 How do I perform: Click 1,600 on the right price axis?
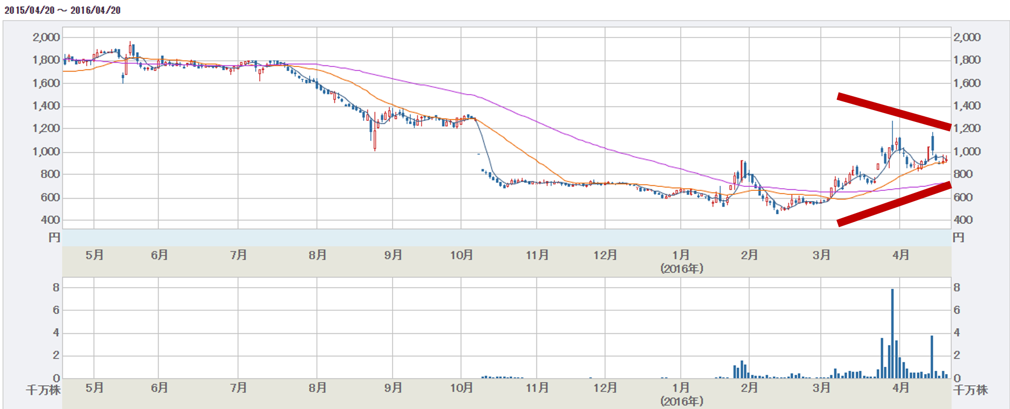coord(967,83)
